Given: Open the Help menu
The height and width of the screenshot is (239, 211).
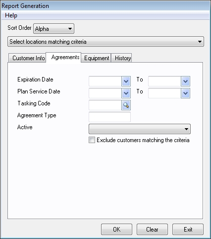Looking at the screenshot, I should tap(11, 15).
